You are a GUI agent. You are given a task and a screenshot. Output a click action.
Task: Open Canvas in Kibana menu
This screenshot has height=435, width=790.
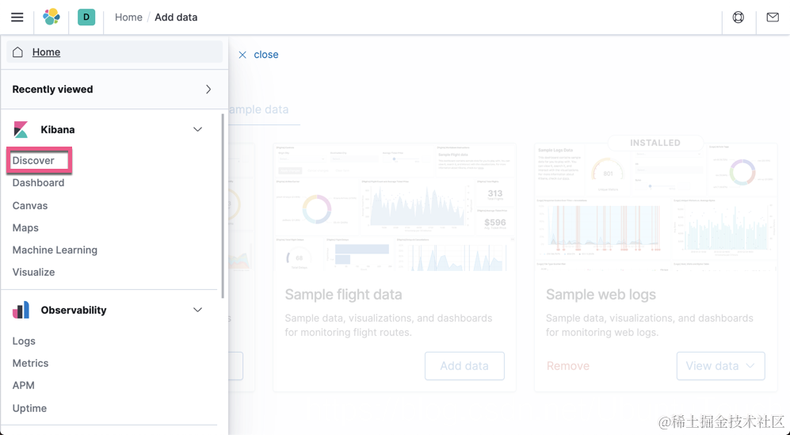point(30,206)
